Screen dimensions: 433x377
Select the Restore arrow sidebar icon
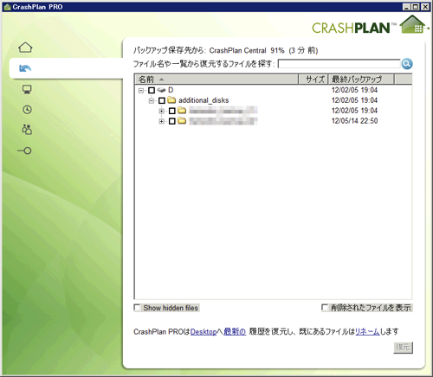click(x=25, y=68)
